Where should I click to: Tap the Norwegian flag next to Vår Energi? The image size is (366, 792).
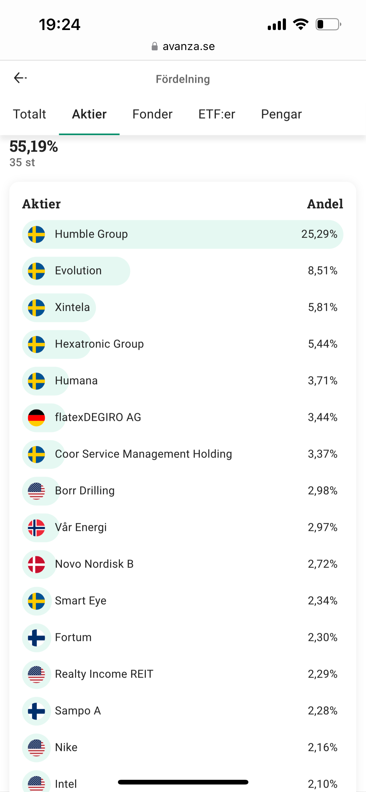point(36,528)
